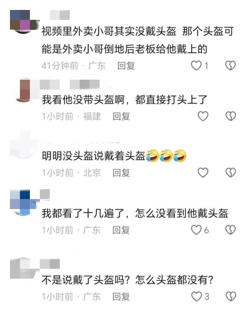Dislike the comment about 老板给他戴上的
This screenshot has height=312, width=249.
[x=230, y=66]
